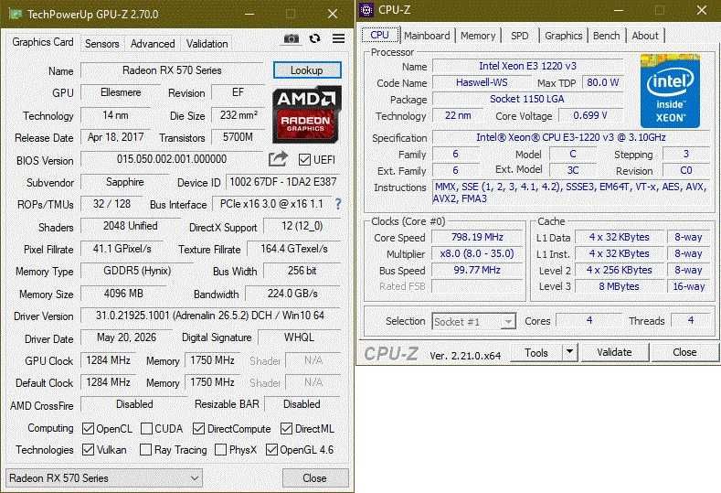Click the Close button in CPU-Z
Viewport: 721px width, 493px height.
pos(684,352)
